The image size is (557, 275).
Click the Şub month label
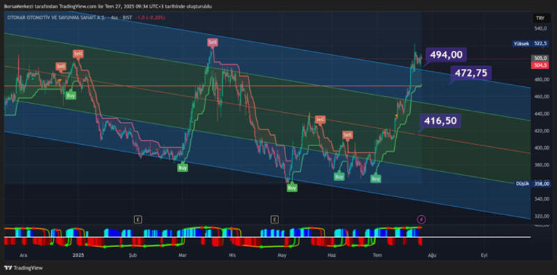(x=132, y=255)
